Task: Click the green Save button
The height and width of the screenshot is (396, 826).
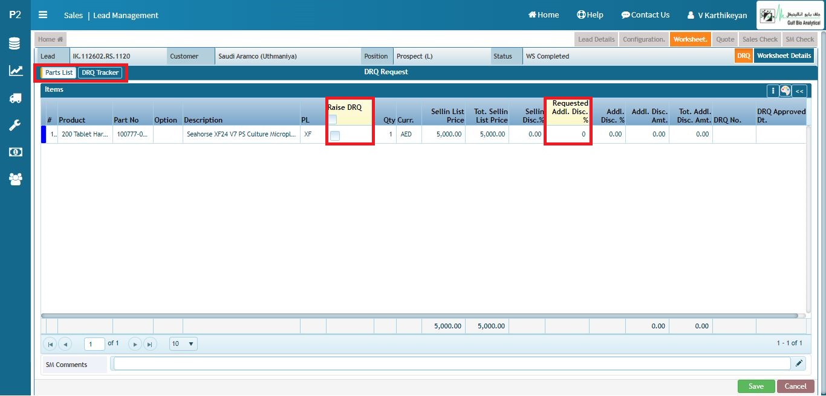Action: [756, 386]
